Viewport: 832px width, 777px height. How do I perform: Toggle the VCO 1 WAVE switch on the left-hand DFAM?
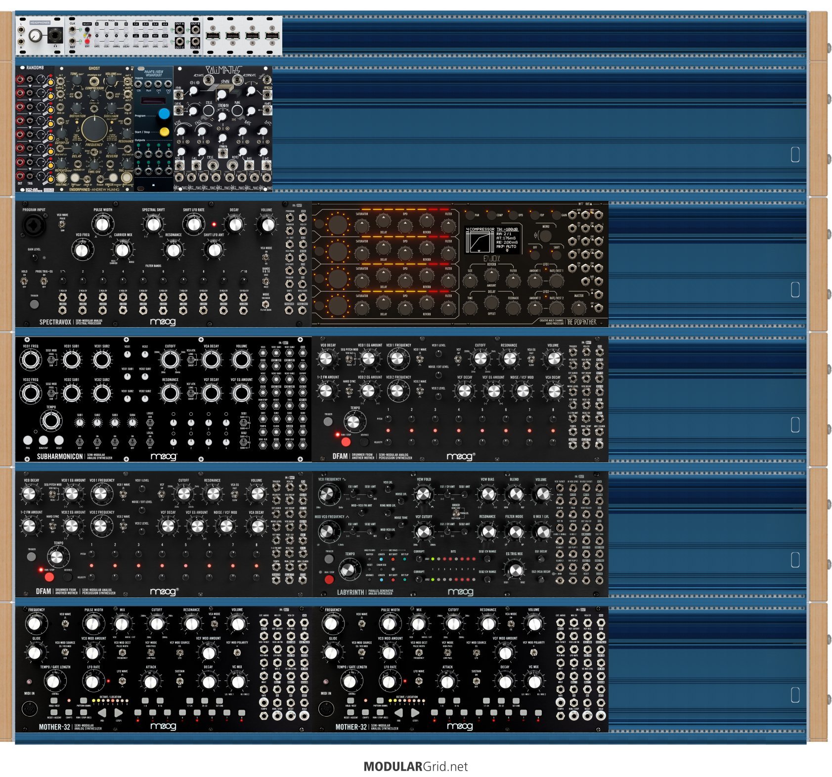[x=123, y=494]
